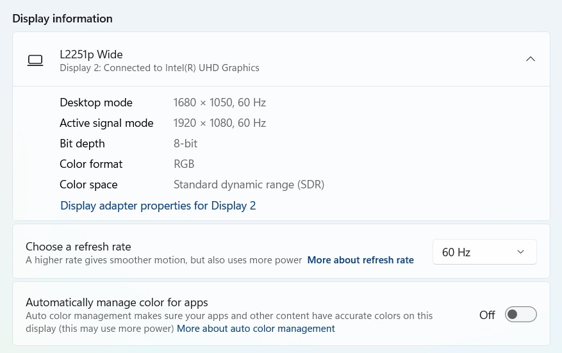Select the 1680 × 1050, 60 Hz value
The width and height of the screenshot is (562, 353).
coord(219,103)
